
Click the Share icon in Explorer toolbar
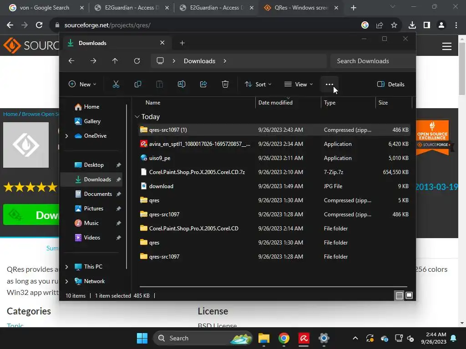pos(203,84)
